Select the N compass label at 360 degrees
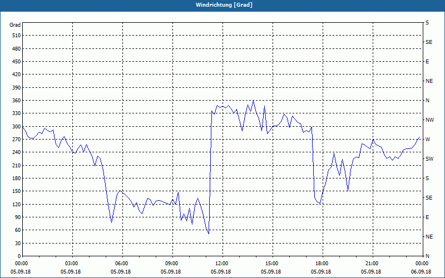 point(427,101)
